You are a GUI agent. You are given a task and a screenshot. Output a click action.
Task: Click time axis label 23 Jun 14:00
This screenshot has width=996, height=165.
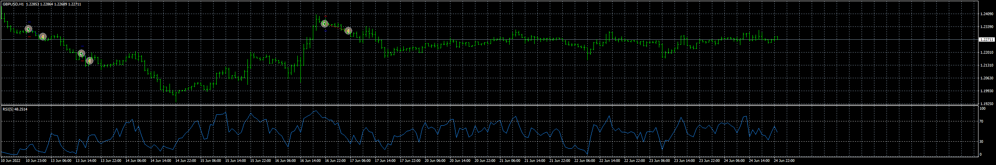click(x=685, y=160)
